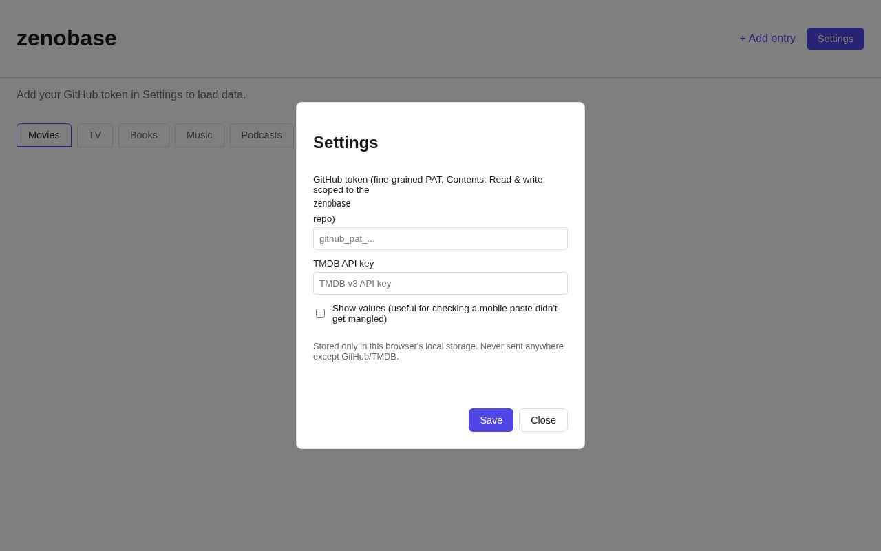881x551 pixels.
Task: Go to the Podcasts tab
Action: pyautogui.click(x=262, y=135)
